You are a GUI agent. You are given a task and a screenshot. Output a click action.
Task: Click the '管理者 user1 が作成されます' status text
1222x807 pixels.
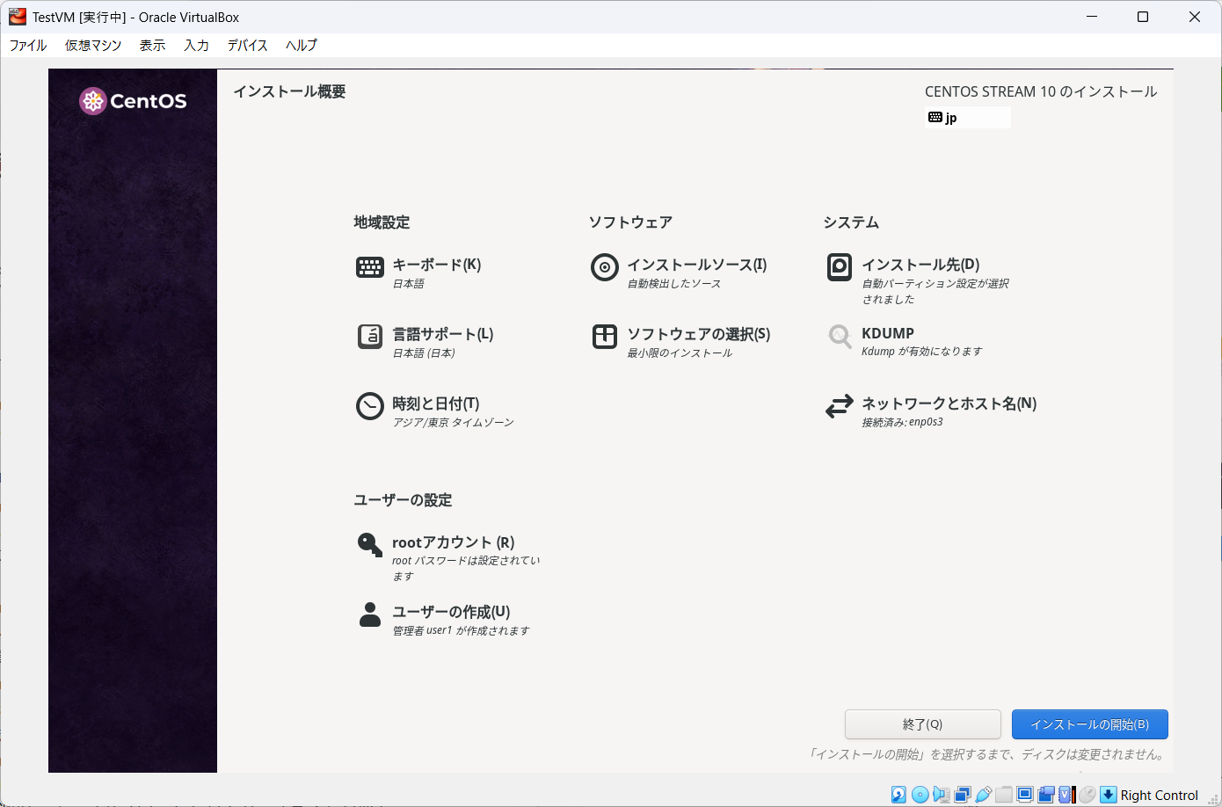[x=462, y=630]
